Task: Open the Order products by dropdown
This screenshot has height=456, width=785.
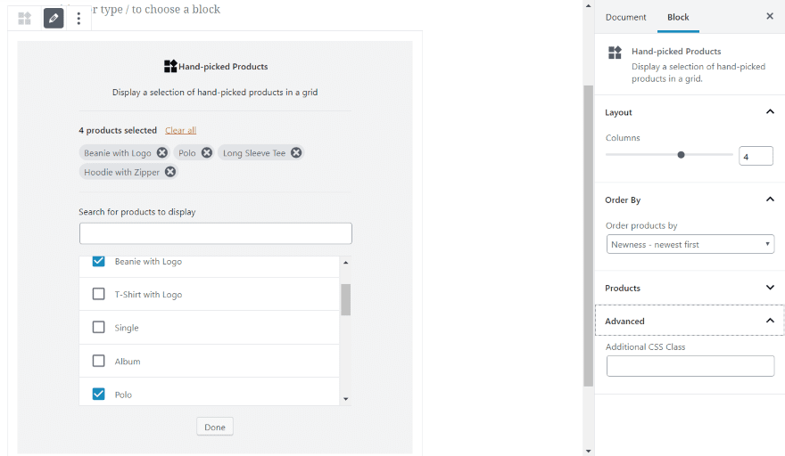Action: coord(690,244)
